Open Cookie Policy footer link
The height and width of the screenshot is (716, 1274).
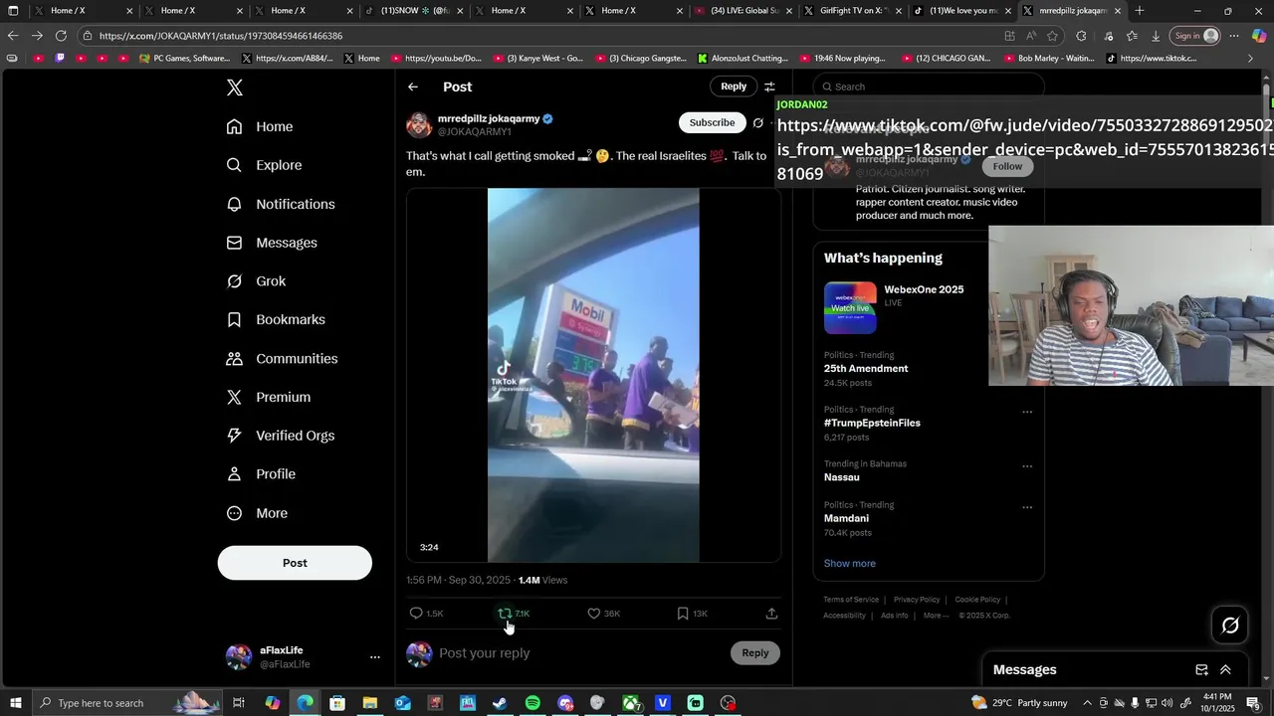pos(977,600)
